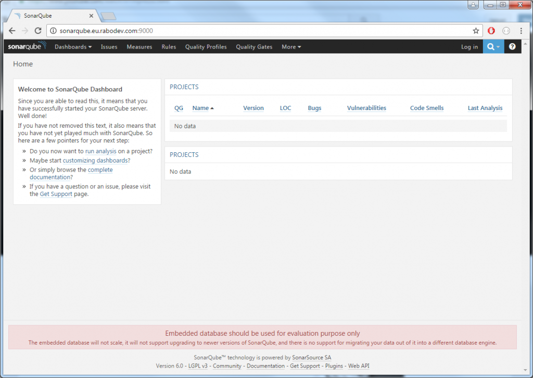Bookmark this page with the star icon
This screenshot has height=378, width=533.
coord(476,31)
